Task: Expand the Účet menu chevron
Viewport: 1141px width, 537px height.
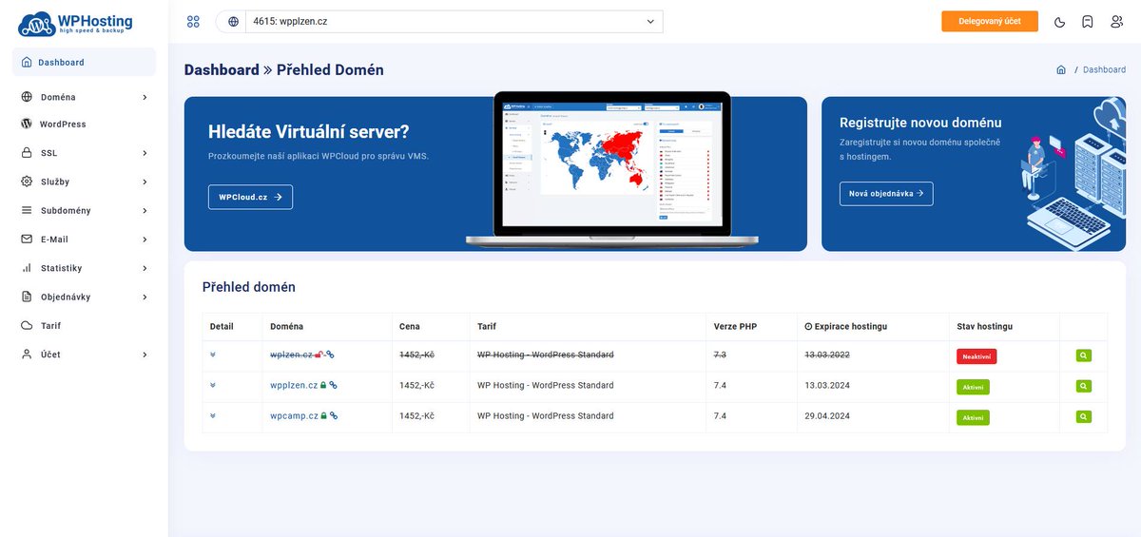Action: click(x=145, y=354)
